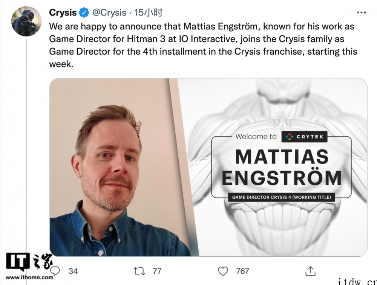Open the Crysis profile avatar

(x=26, y=21)
